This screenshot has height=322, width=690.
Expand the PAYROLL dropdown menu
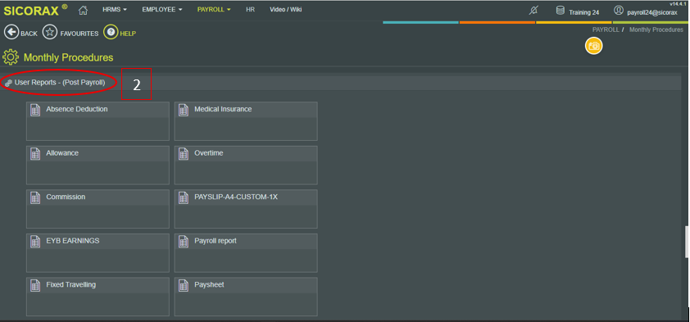click(x=214, y=9)
